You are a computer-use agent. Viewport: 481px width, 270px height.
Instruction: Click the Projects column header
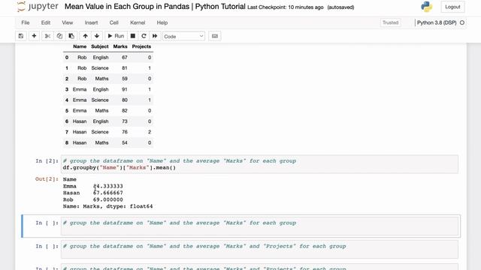click(x=141, y=46)
